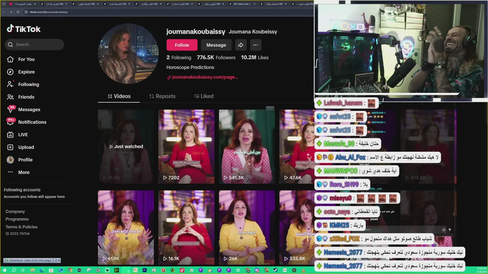Viewport: 488px width, 274px height.
Task: Open video with 16.1K views
Action: coord(186,228)
